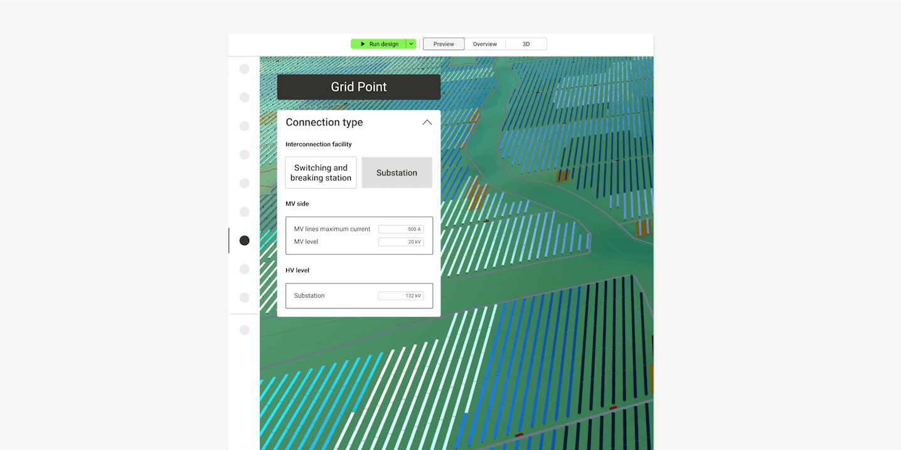This screenshot has height=450, width=901.
Task: Select Switching and breaking station option
Action: click(x=321, y=173)
